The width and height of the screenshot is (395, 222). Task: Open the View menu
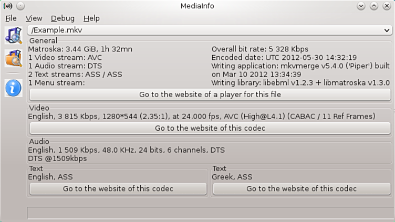34,18
